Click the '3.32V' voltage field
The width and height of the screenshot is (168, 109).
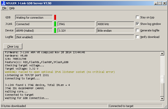coord(76,30)
